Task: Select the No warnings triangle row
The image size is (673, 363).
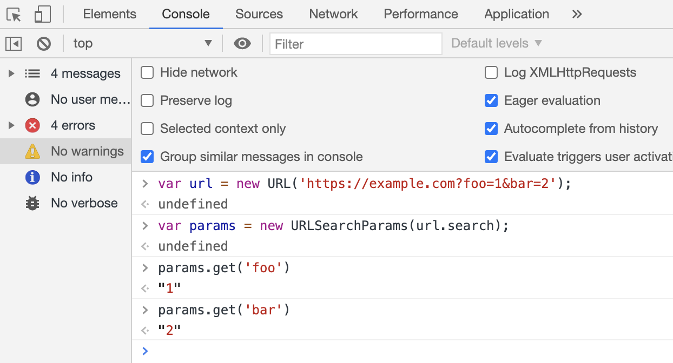Action: pyautogui.click(x=65, y=151)
